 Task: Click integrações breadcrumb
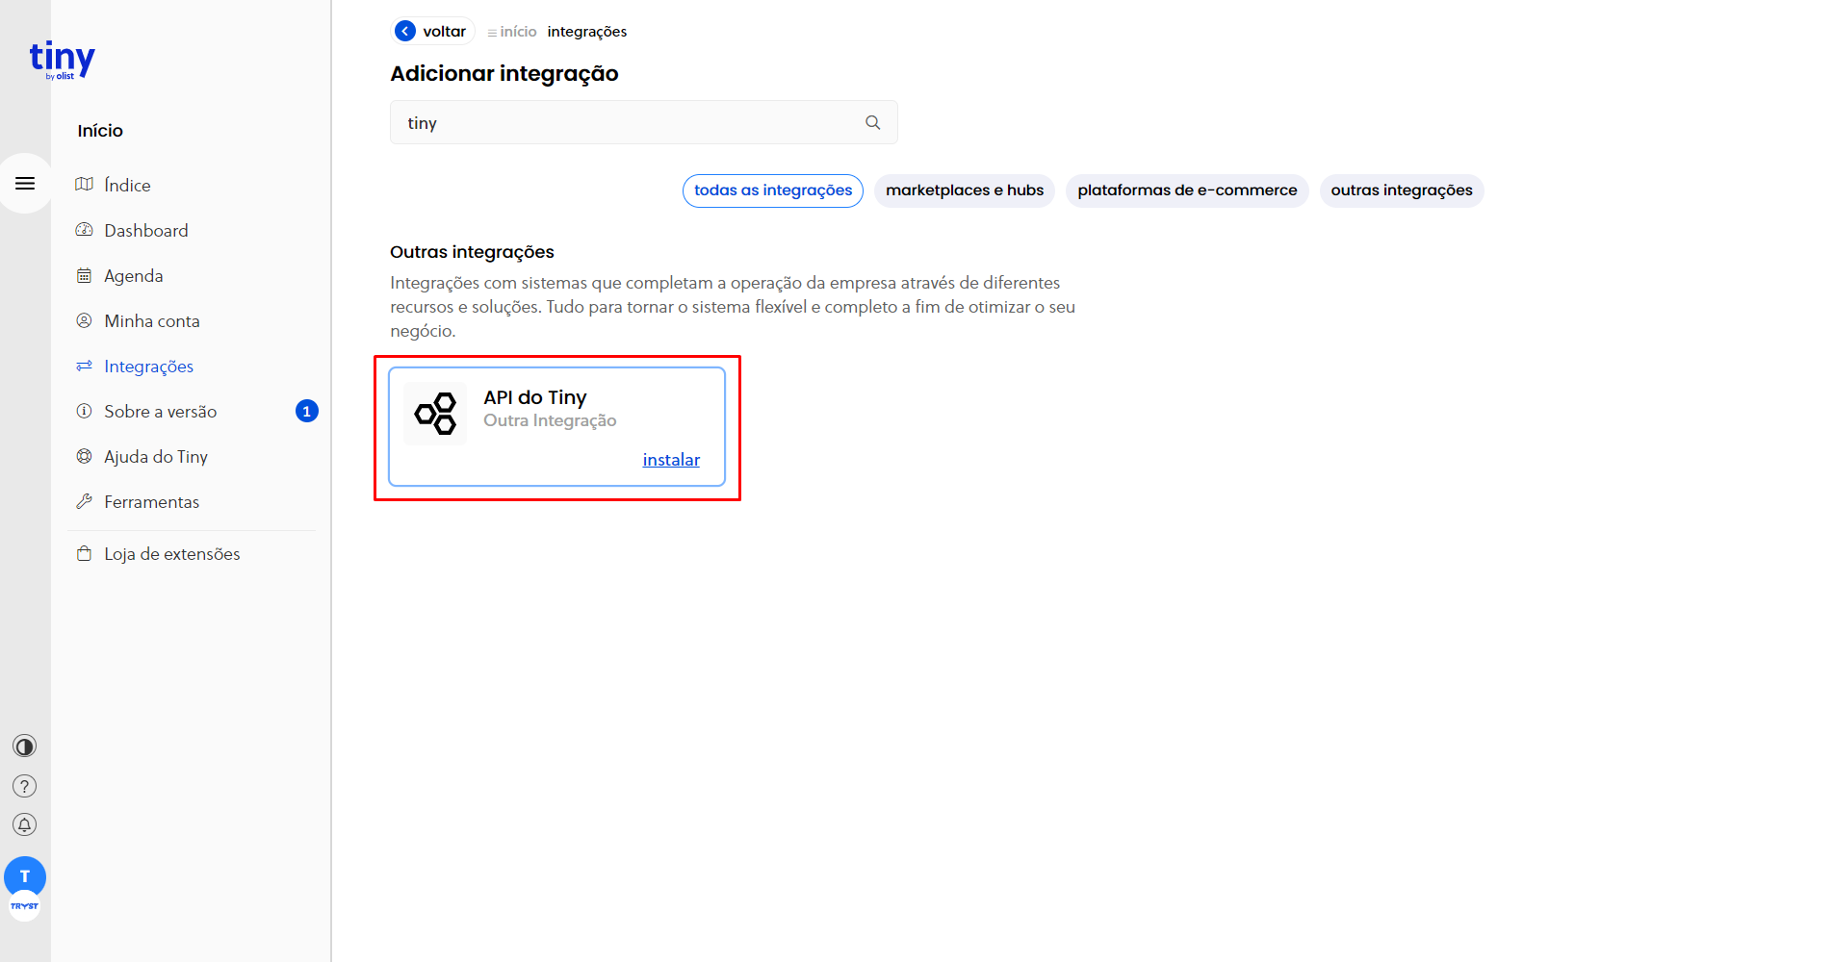click(x=587, y=32)
